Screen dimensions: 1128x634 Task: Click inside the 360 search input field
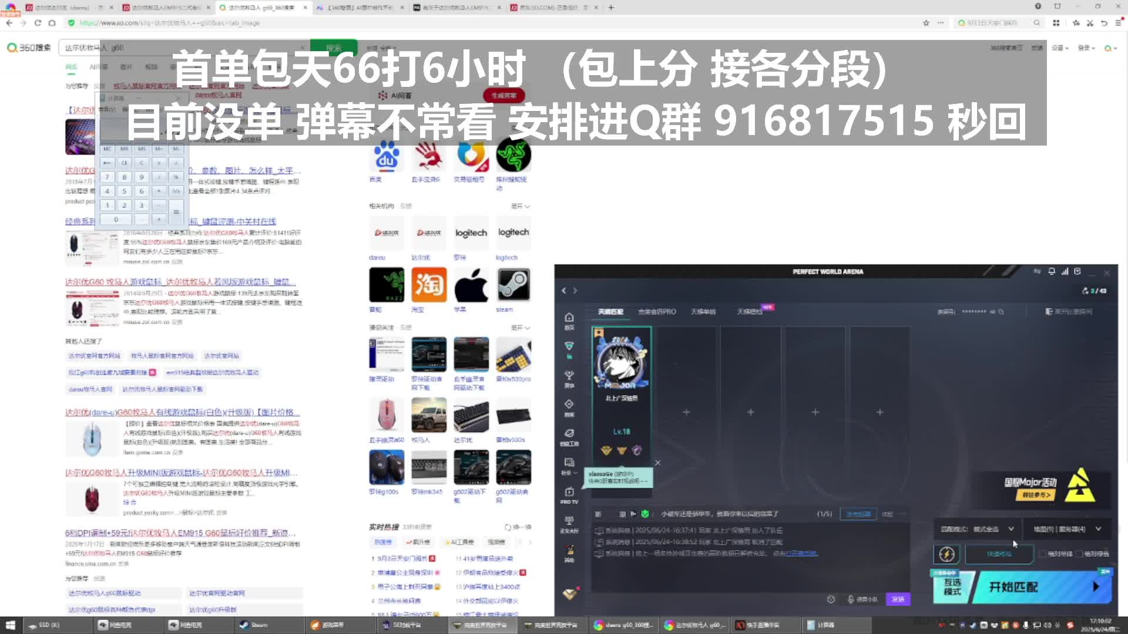pyautogui.click(x=176, y=48)
